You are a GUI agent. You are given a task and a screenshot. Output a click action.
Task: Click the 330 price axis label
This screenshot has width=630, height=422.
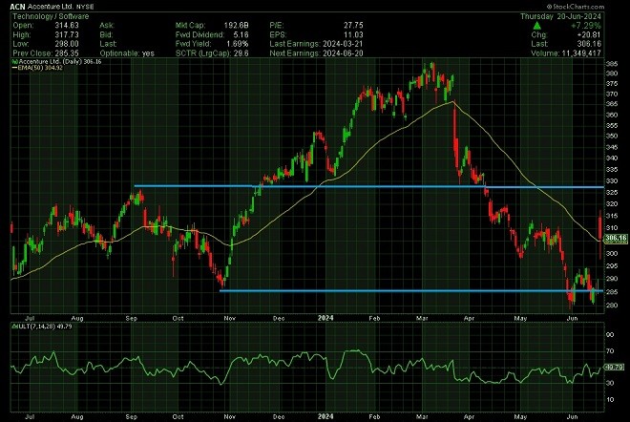pos(612,181)
